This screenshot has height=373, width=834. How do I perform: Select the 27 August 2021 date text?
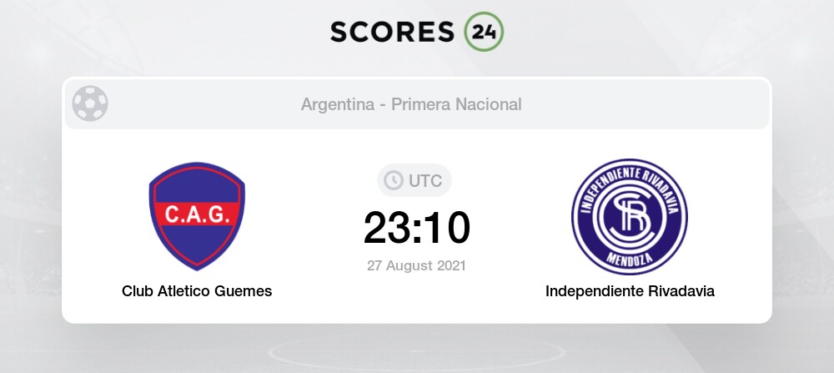[x=416, y=265]
